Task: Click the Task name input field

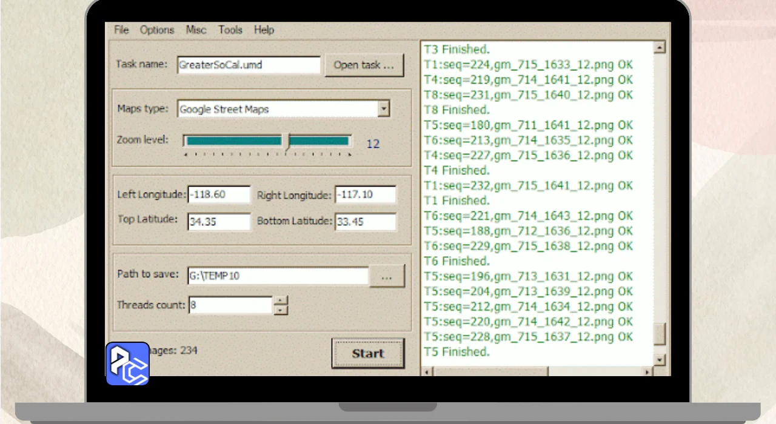Action: tap(249, 65)
